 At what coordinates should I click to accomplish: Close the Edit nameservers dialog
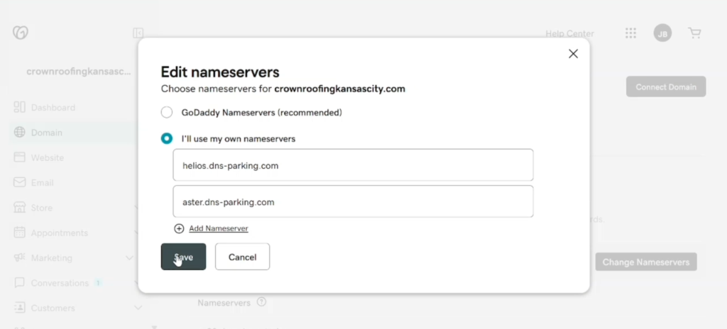pos(573,54)
